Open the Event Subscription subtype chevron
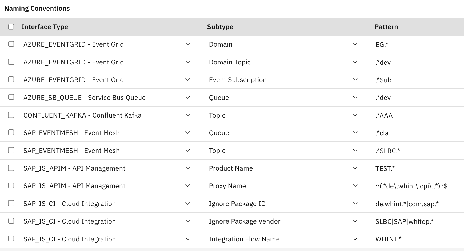The image size is (464, 251). [355, 79]
